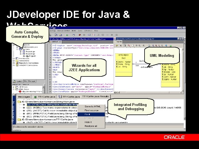Viewport: 199px width, 149px height.
Task: Switch to TTYCaffe.java tab with question icon
Action: pos(69,97)
